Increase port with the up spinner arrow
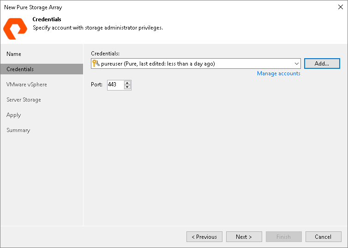 click(x=127, y=83)
